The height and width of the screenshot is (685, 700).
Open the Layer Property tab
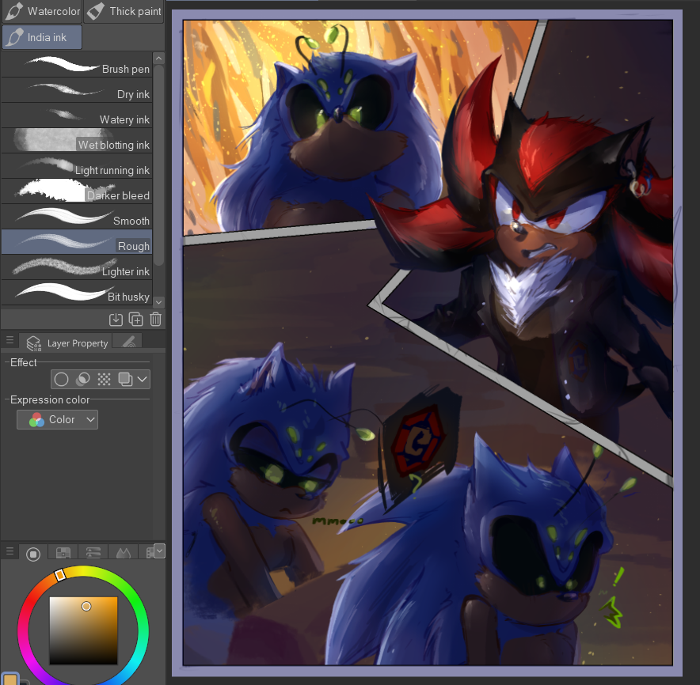[67, 343]
